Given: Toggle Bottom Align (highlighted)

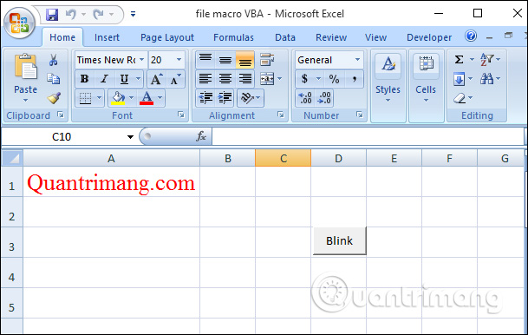Looking at the screenshot, I should tap(244, 60).
